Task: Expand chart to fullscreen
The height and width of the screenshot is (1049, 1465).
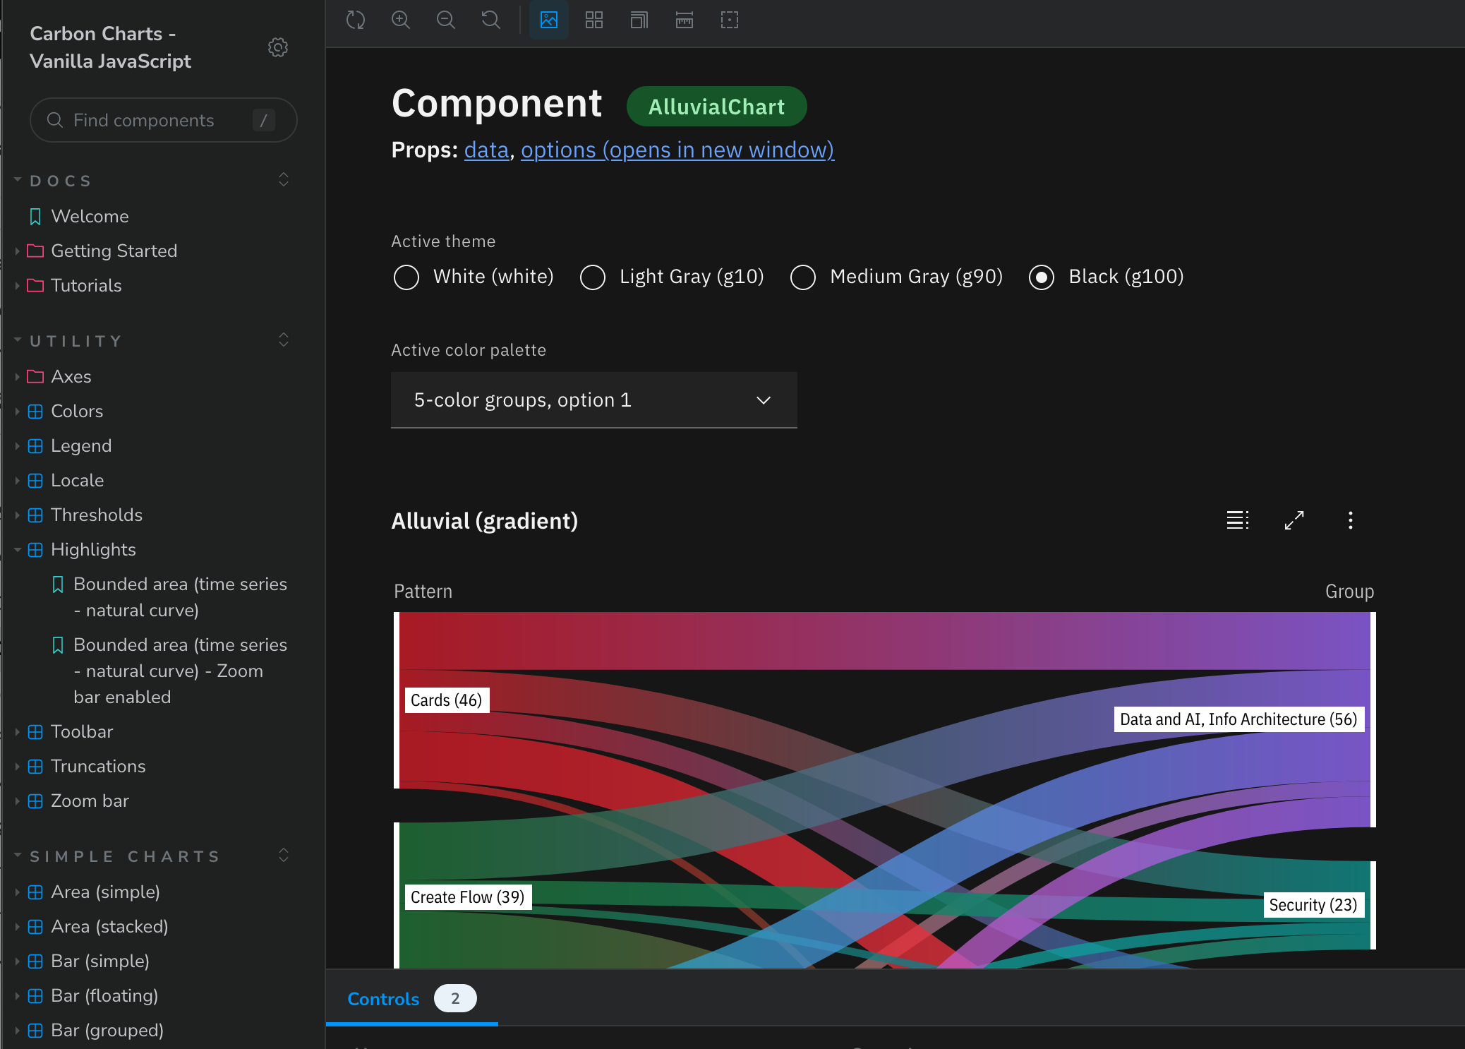Action: click(1294, 520)
